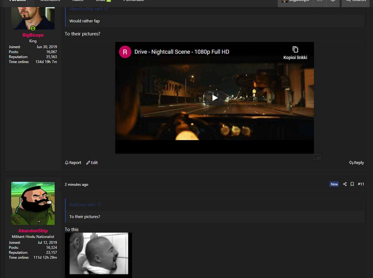Open the video uploader's round R avatar

pos(125,52)
